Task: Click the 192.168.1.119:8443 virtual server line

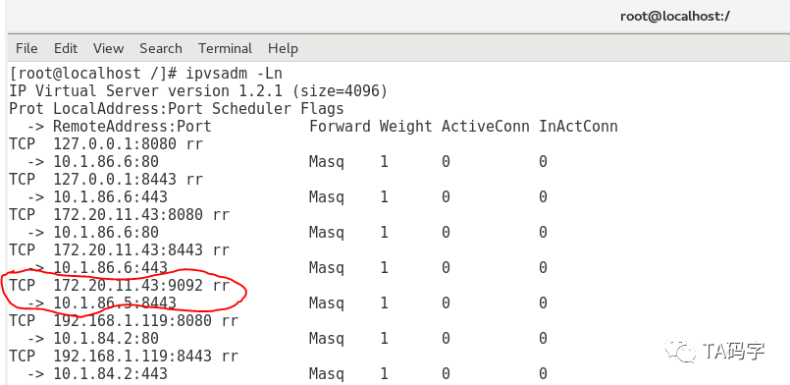Action: pos(124,356)
